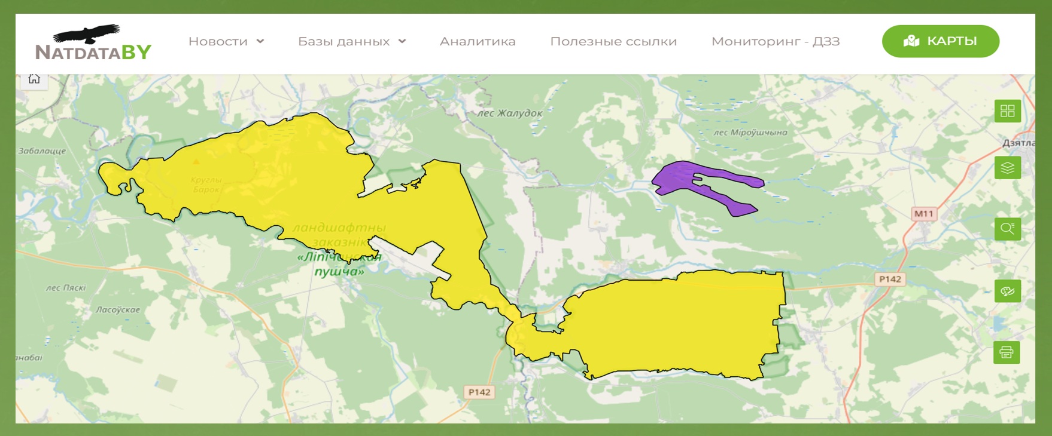Expand the Базы данных dropdown arrow
The height and width of the screenshot is (436, 1052).
(x=402, y=41)
